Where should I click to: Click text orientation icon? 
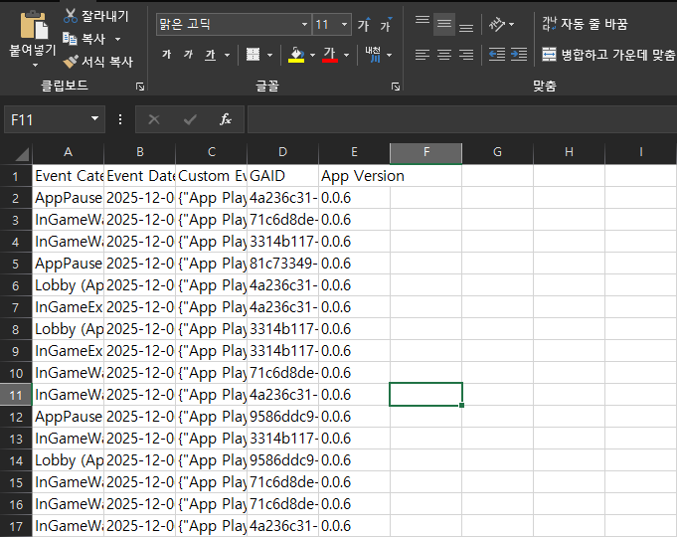point(497,24)
